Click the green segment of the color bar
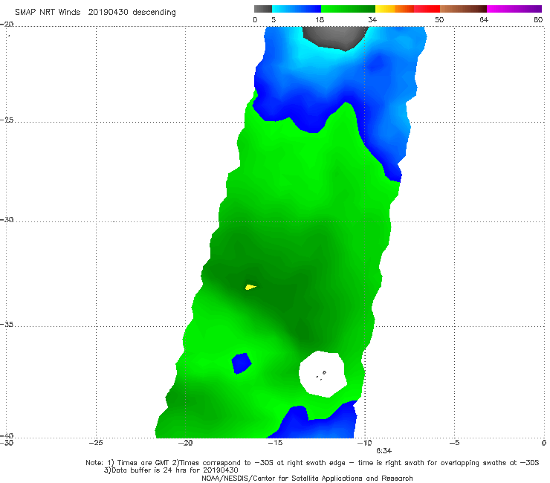The width and height of the screenshot is (550, 483). [x=348, y=9]
